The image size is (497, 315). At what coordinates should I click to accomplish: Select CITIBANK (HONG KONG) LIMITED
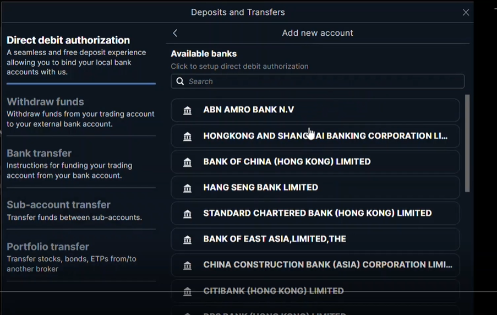click(315, 291)
